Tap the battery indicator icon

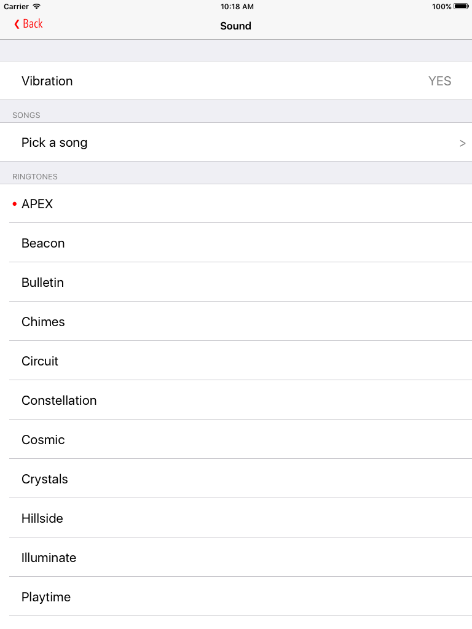(x=461, y=7)
